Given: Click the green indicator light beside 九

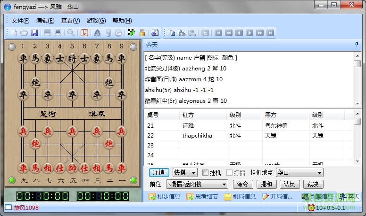Looking at the screenshot, I should (12, 180).
